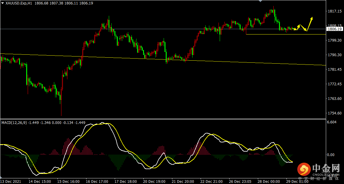Screen dimensions: 344x184
Task: Open the 中金网 watermark text
Action: 326,168
